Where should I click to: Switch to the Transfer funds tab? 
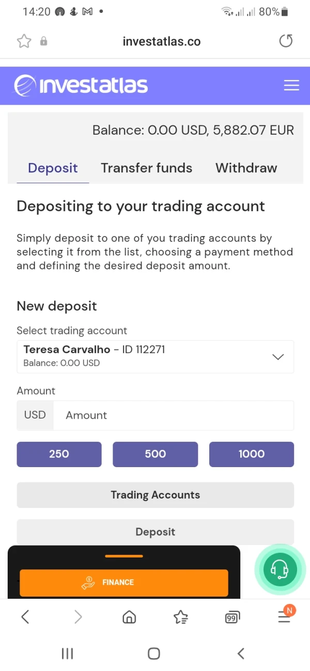pyautogui.click(x=146, y=168)
